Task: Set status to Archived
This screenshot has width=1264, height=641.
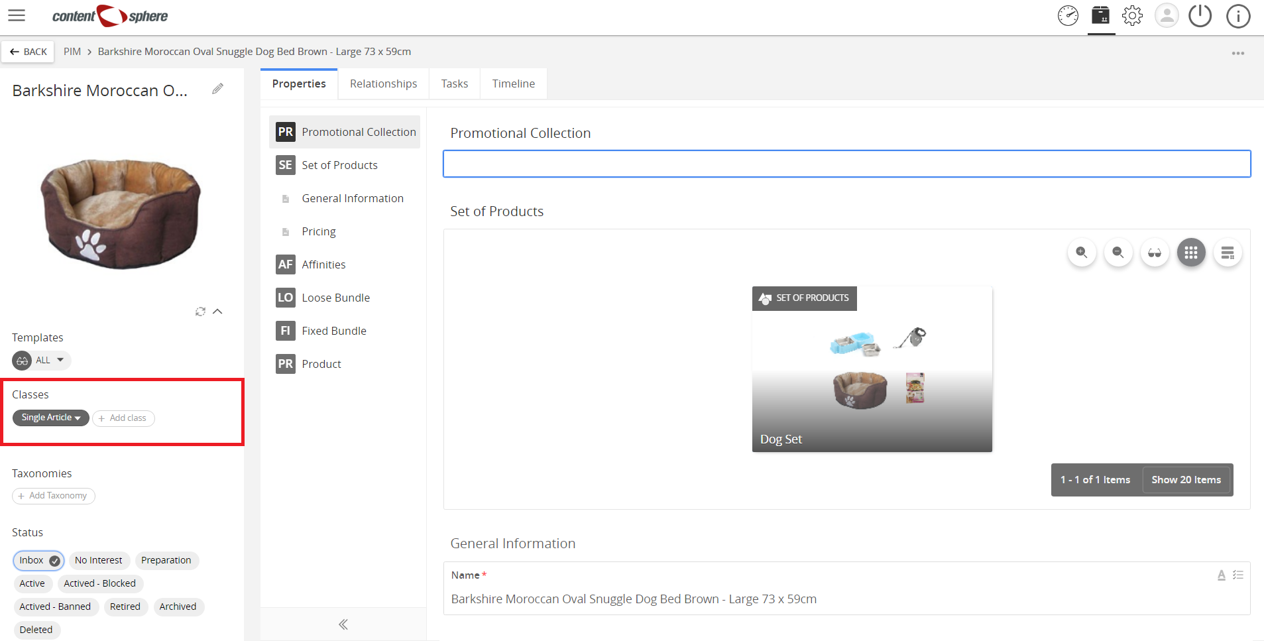Action: [178, 607]
